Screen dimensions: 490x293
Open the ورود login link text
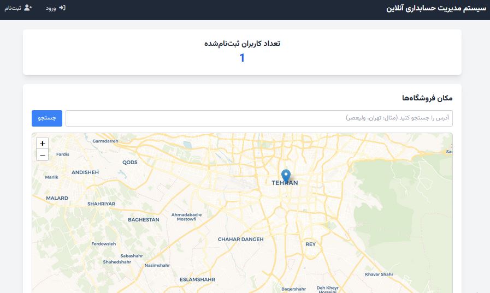(51, 8)
